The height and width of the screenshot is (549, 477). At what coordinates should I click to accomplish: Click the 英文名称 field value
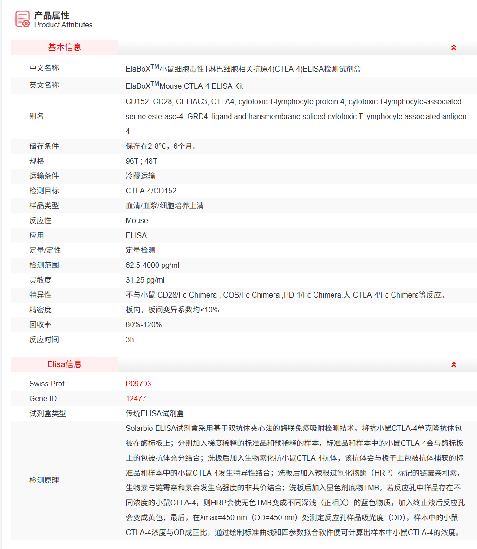186,86
